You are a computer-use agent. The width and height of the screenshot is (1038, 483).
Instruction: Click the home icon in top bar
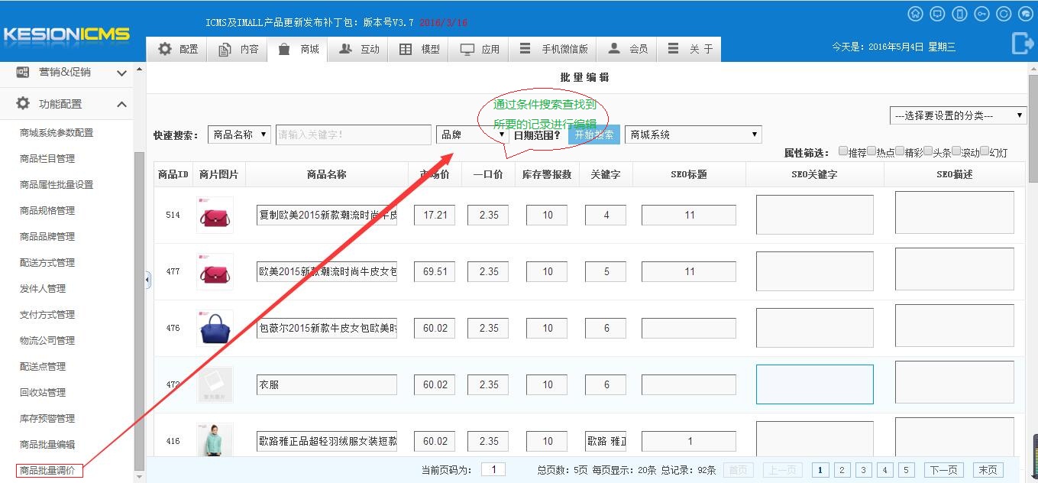pyautogui.click(x=916, y=14)
